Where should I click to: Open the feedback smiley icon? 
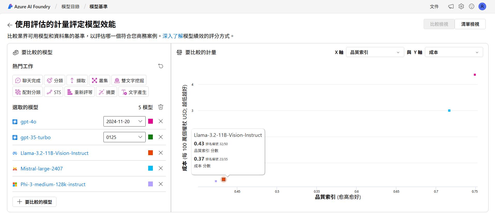click(x=471, y=6)
